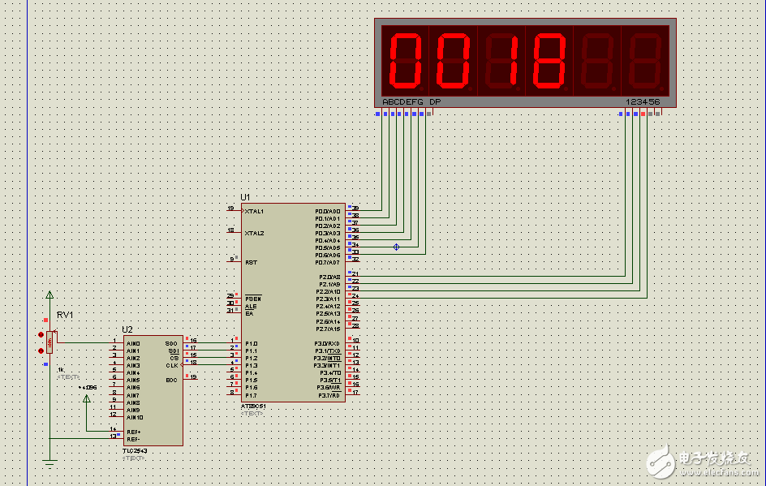This screenshot has width=766, height=486.
Task: Click the TEXT placeholder under AT89C51
Action: pos(252,414)
